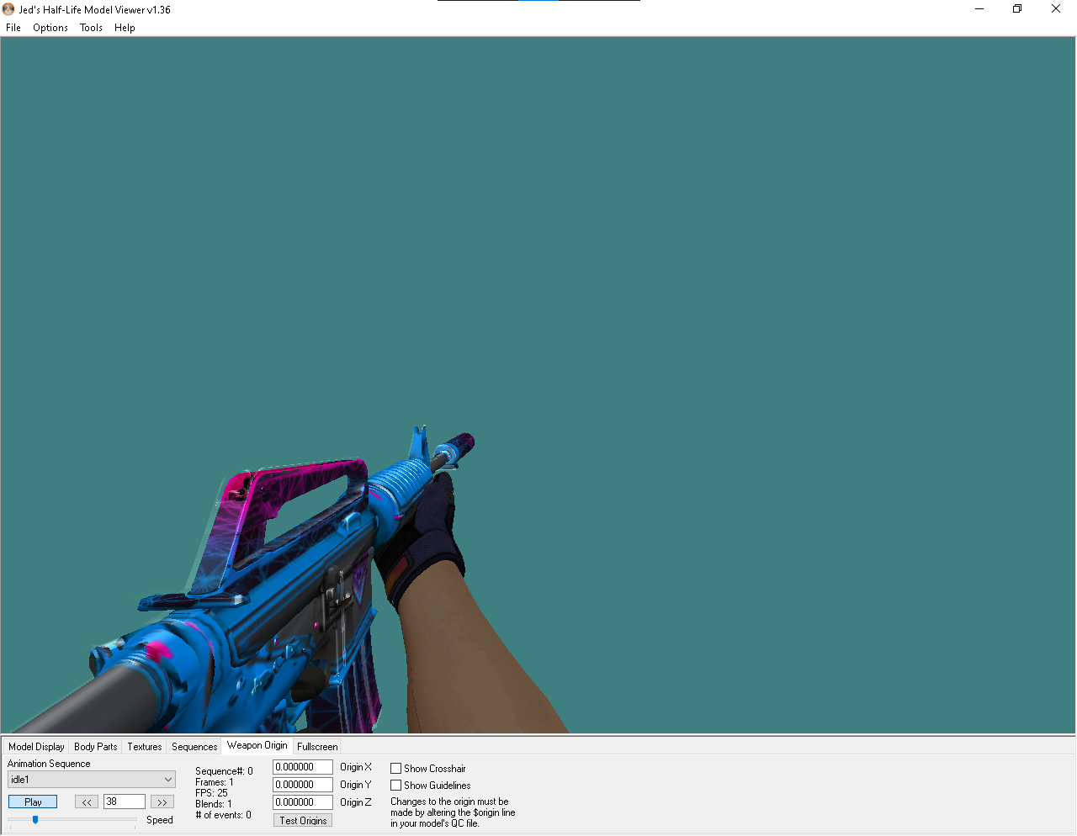1077x836 pixels.
Task: Enable the Show Guidelines checkbox
Action: pyautogui.click(x=395, y=786)
